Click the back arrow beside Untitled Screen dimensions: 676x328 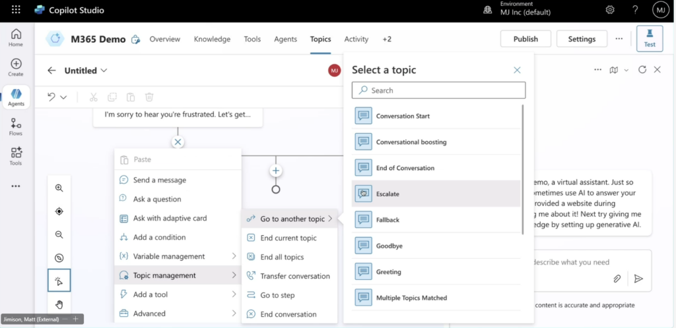click(51, 70)
